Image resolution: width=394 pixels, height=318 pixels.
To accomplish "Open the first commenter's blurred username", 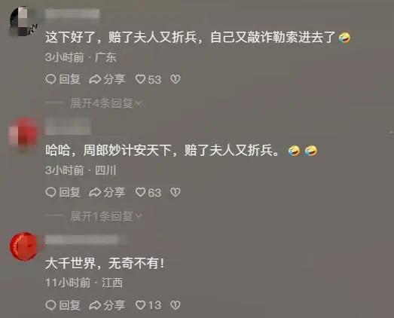I will point(72,14).
